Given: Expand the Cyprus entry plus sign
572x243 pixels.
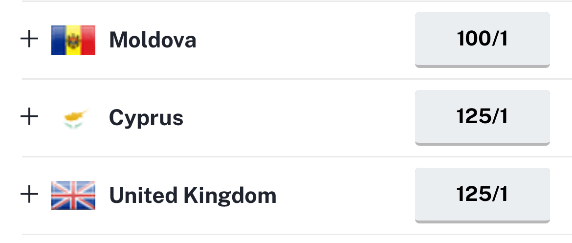Looking at the screenshot, I should pos(29,117).
